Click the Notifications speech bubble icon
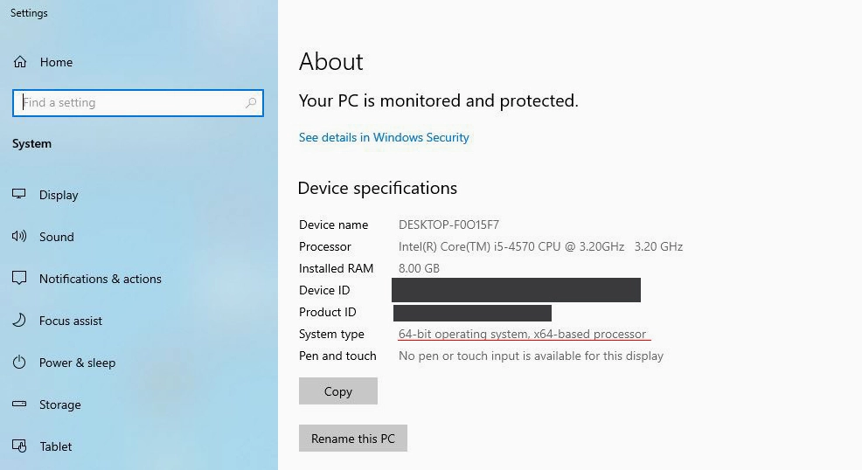The image size is (862, 470). click(19, 279)
